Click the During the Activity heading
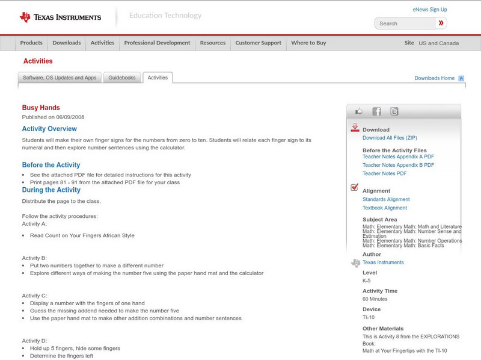 [51, 190]
